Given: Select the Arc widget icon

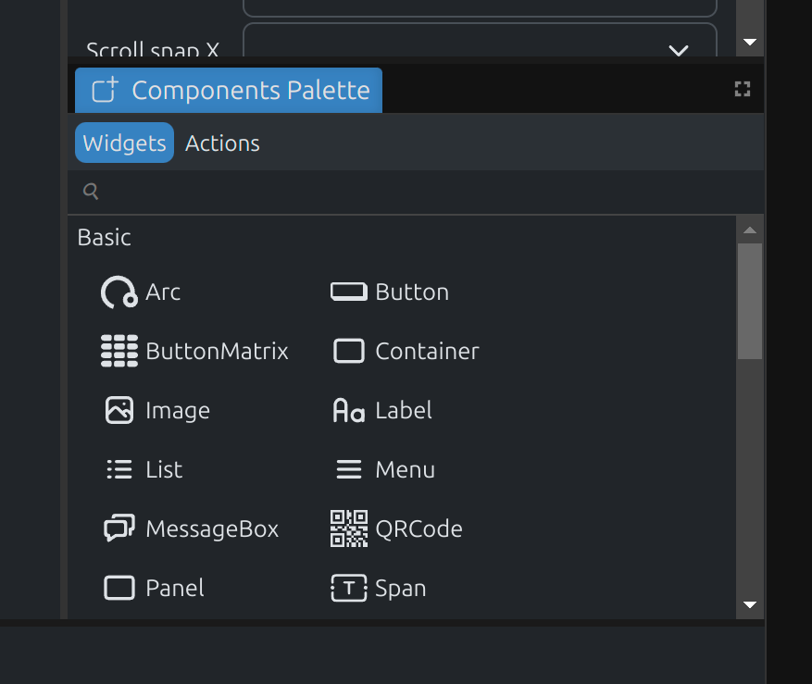Looking at the screenshot, I should click(119, 292).
